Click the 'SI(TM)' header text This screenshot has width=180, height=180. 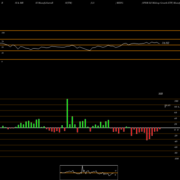(68, 3)
